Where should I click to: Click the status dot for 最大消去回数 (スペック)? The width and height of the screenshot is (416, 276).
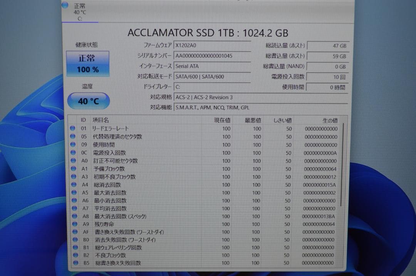(74, 216)
